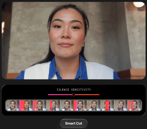The width and height of the screenshot is (147, 129).
Task: Click the orange silence segment mid-timeline
Action: click(x=75, y=105)
